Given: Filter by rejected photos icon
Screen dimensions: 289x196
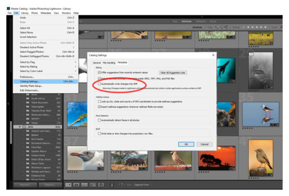Looking at the screenshot, I should pyautogui.click(x=226, y=27).
